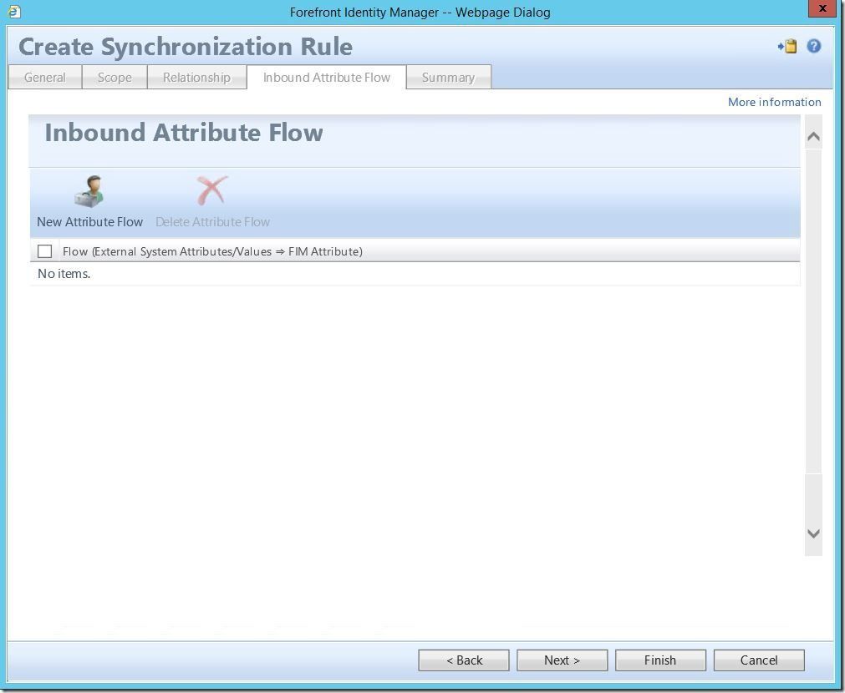Click the New Attribute Flow icon
The image size is (845, 693).
click(x=89, y=192)
